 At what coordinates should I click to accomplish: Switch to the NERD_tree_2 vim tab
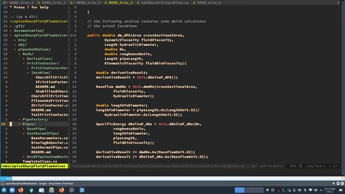tap(54, 3)
